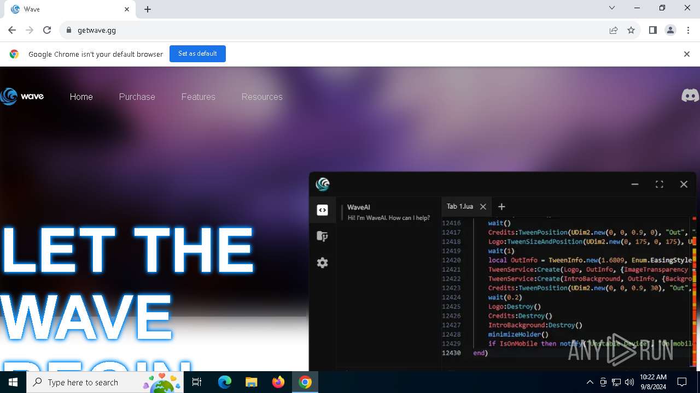View site information lock icon
Image resolution: width=700 pixels, height=393 pixels.
click(x=68, y=30)
